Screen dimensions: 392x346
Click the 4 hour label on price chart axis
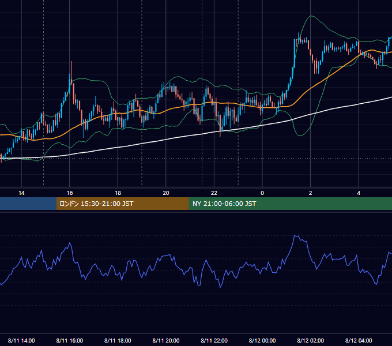tap(359, 193)
